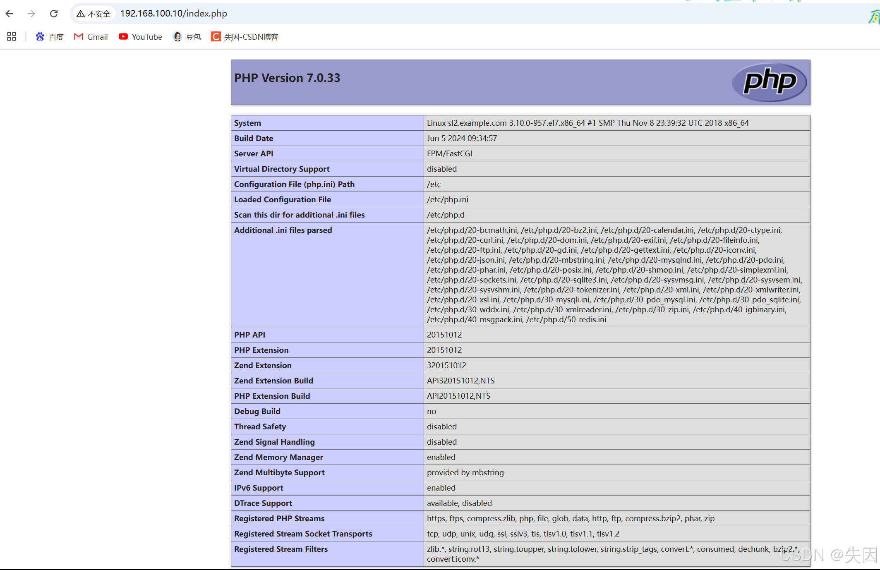Click Configuration File (php.ini) Path label

295,184
